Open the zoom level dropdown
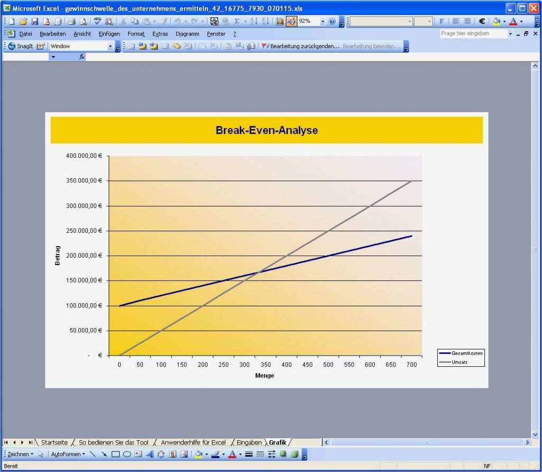 tap(322, 21)
